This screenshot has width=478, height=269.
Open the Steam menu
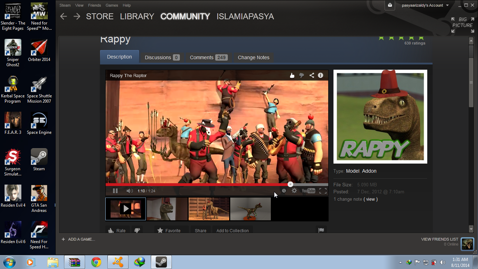click(x=65, y=5)
